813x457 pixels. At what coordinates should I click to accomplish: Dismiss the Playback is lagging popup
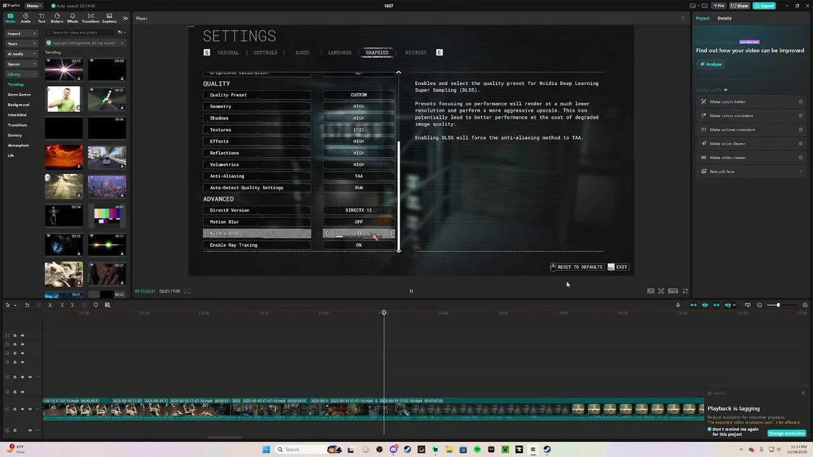(x=803, y=393)
